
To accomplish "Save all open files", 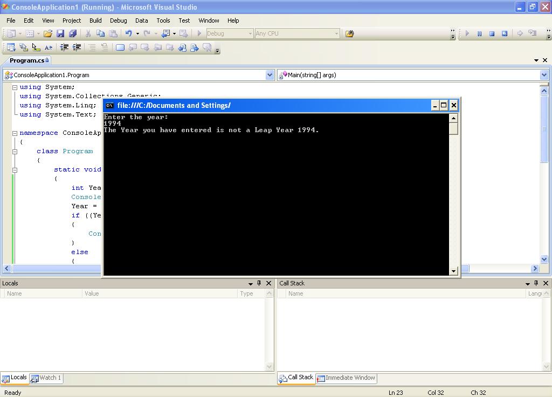I will (72, 33).
